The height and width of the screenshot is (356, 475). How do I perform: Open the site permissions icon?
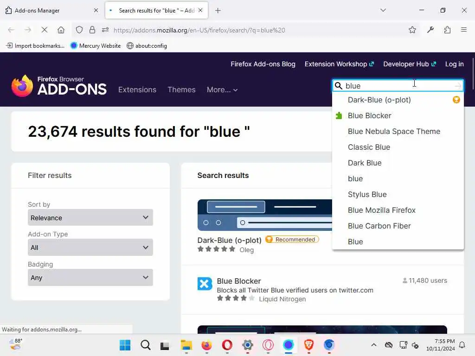[105, 30]
